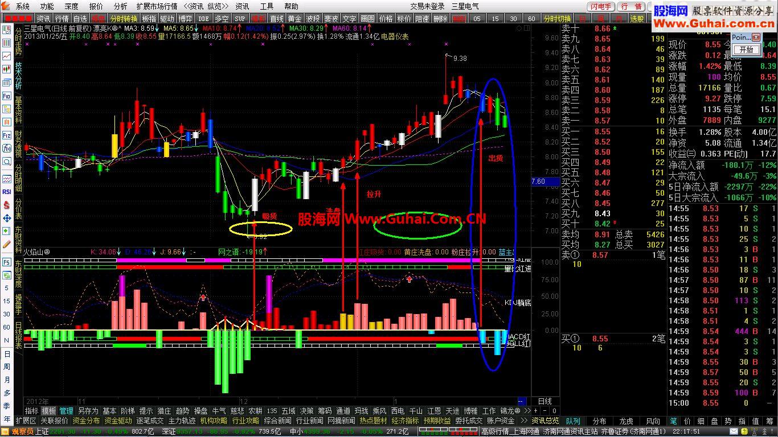
Task: Click the 开始 button in Poin popup
Action: coord(746,50)
